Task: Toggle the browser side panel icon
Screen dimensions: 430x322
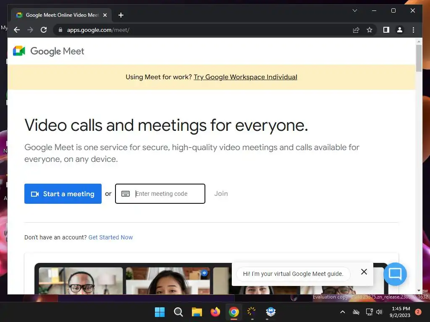Action: tap(386, 30)
